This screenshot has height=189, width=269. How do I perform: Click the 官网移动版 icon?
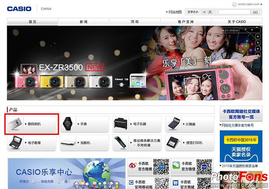coord(131,182)
